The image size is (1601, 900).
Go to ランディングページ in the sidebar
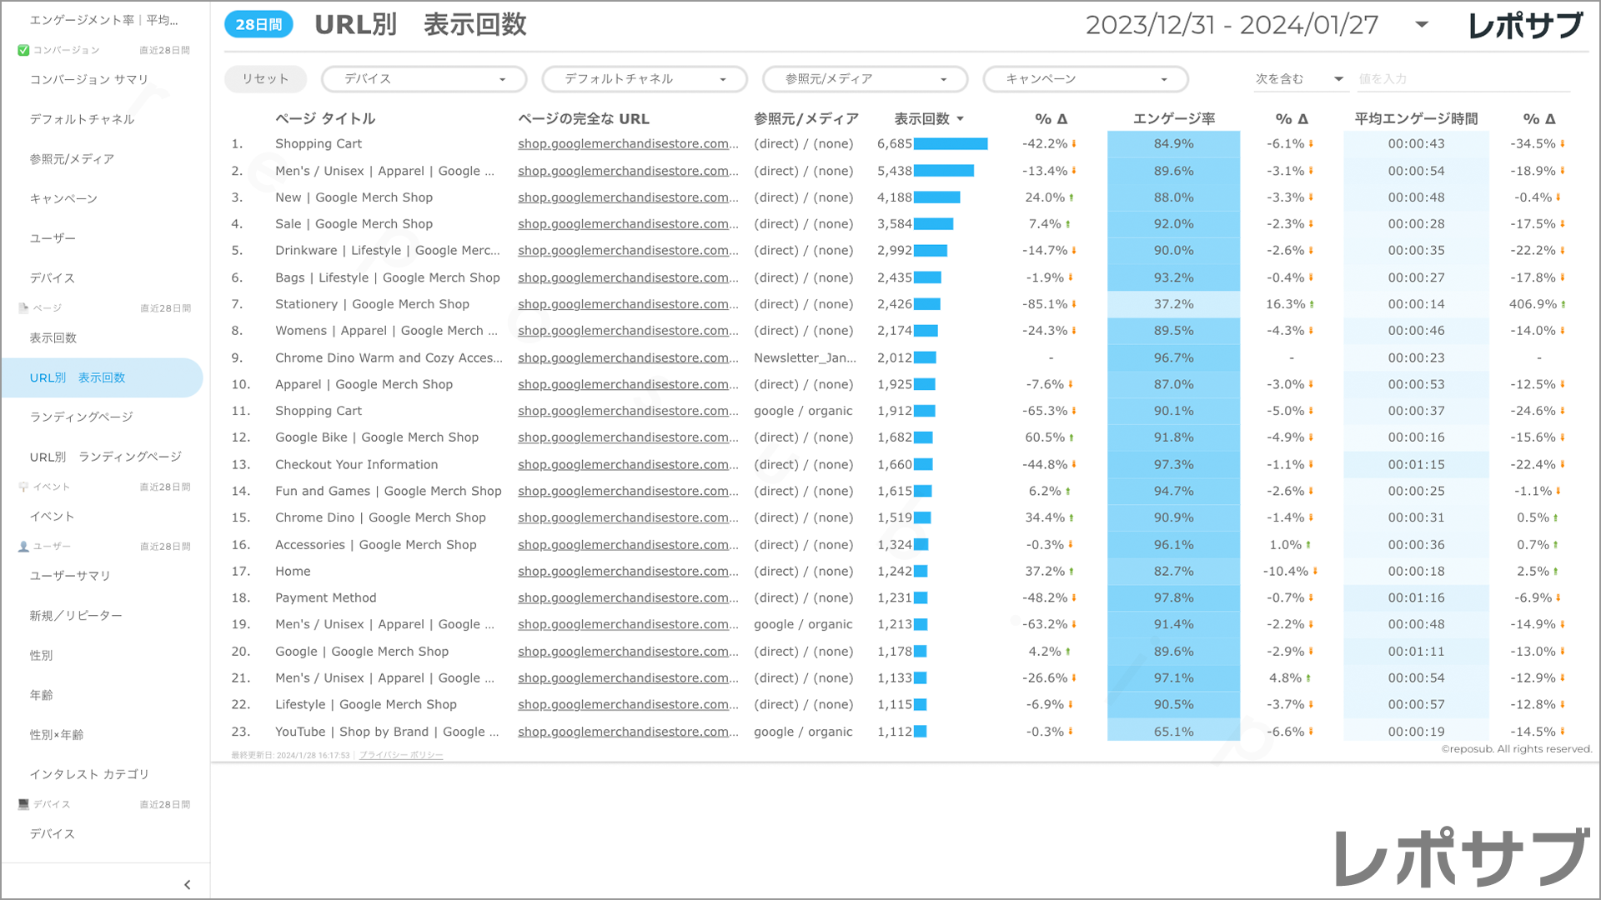[82, 417]
